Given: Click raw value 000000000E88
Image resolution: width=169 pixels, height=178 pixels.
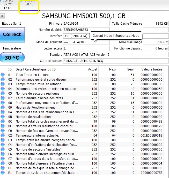Looking at the screenshot, I should point(151,84).
